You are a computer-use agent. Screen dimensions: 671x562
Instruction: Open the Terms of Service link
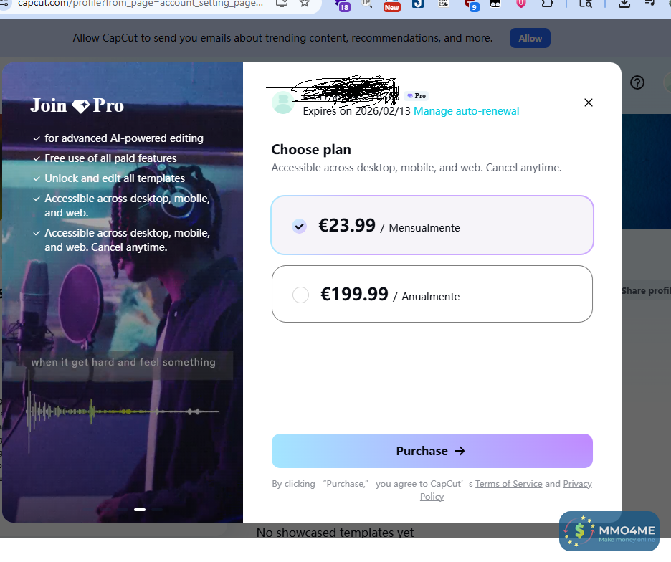(508, 484)
